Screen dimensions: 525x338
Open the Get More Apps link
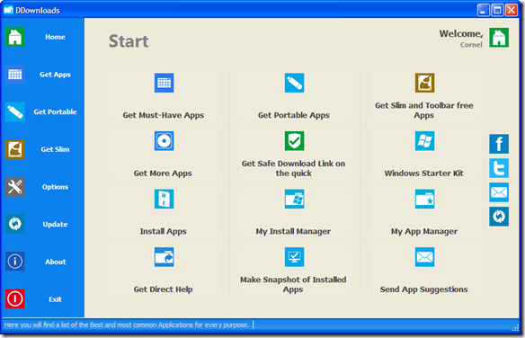(x=163, y=173)
